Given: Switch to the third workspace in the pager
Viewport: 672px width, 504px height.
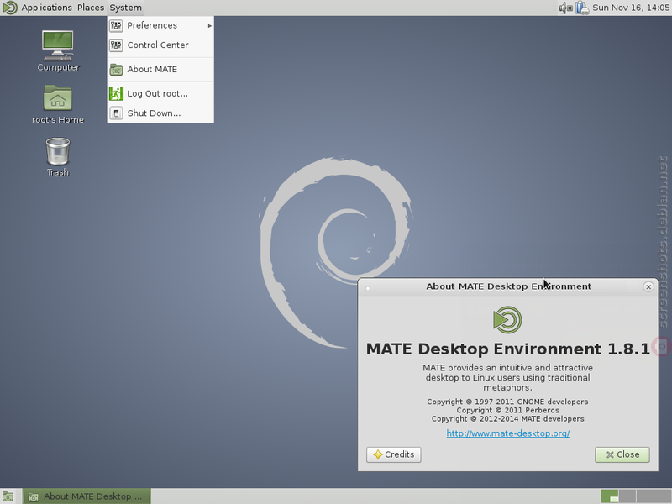Looking at the screenshot, I should point(644,496).
